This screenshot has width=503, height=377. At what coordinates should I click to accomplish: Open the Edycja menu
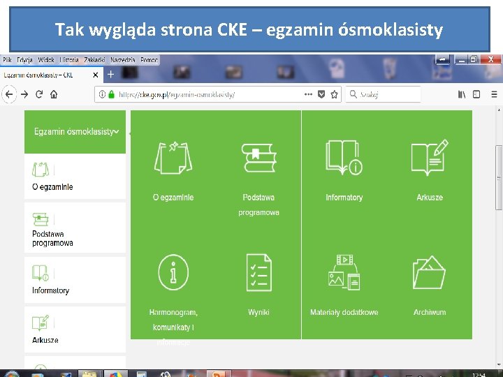(24, 59)
